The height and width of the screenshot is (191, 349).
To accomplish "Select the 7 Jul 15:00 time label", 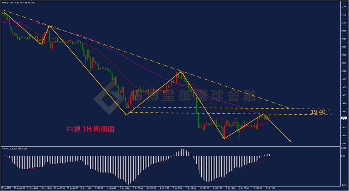I will pyautogui.click(x=270, y=188).
